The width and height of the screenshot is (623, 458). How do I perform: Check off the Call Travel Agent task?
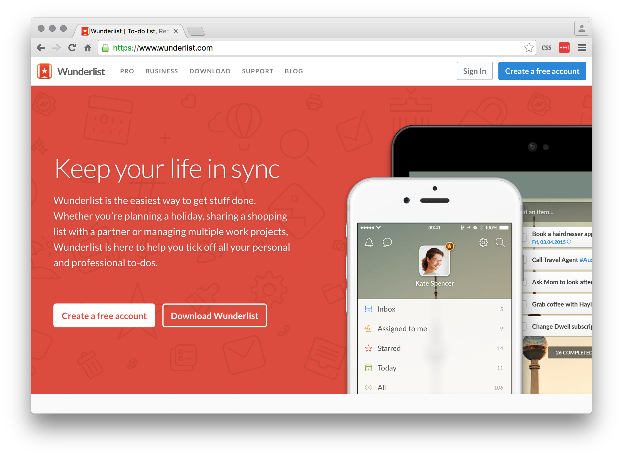525,260
